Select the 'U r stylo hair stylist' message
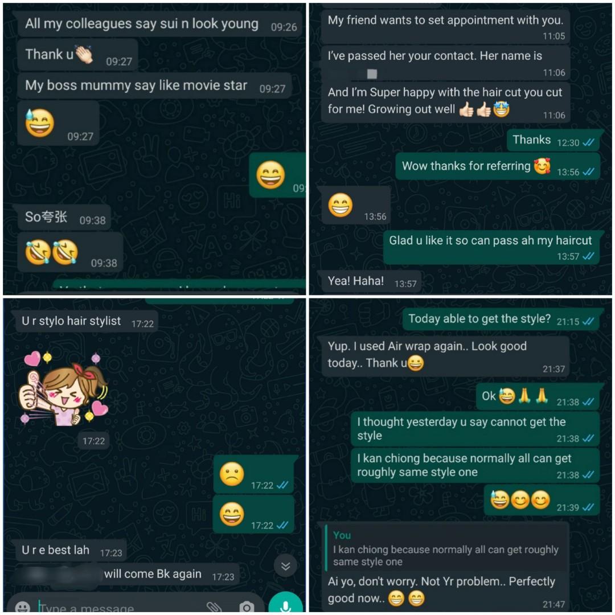615x615 pixels. [x=84, y=321]
